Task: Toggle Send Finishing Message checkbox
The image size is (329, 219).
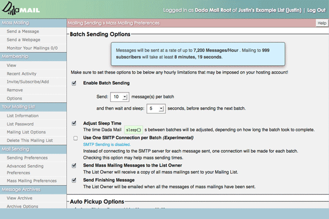Action: (74, 179)
